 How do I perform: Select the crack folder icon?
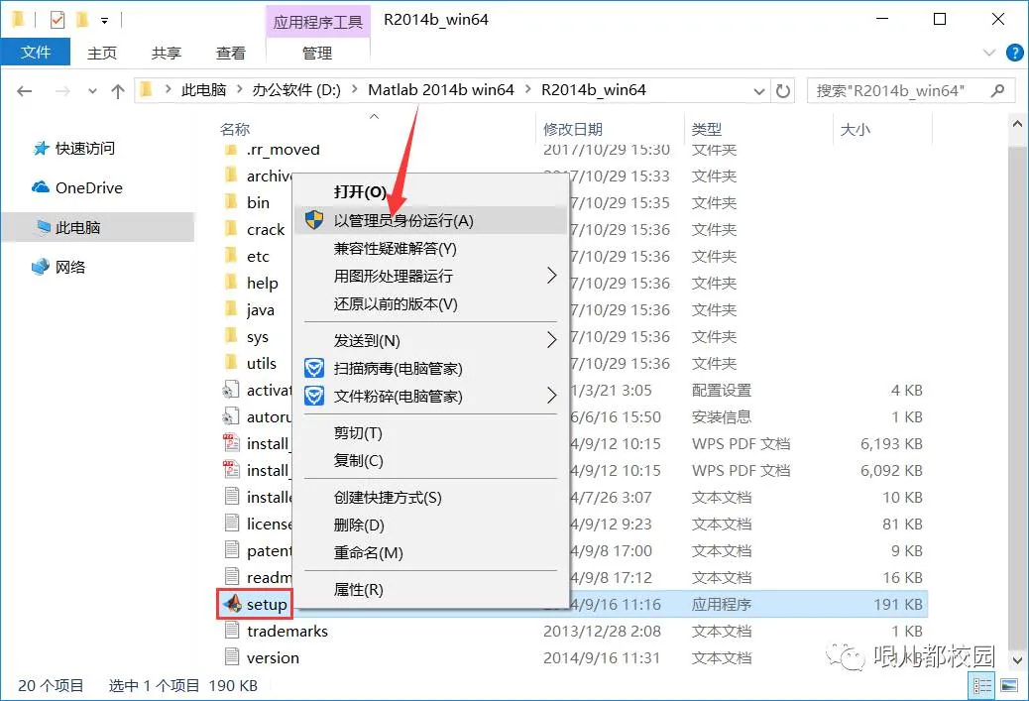click(231, 228)
